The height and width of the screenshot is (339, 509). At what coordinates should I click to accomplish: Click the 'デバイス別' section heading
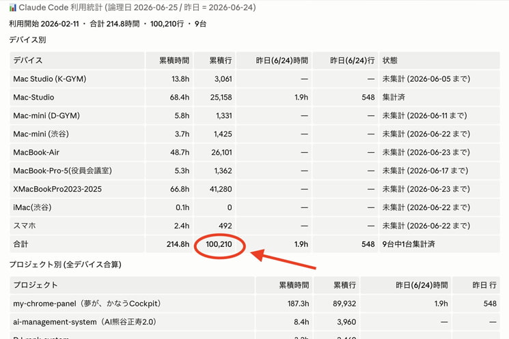(27, 40)
